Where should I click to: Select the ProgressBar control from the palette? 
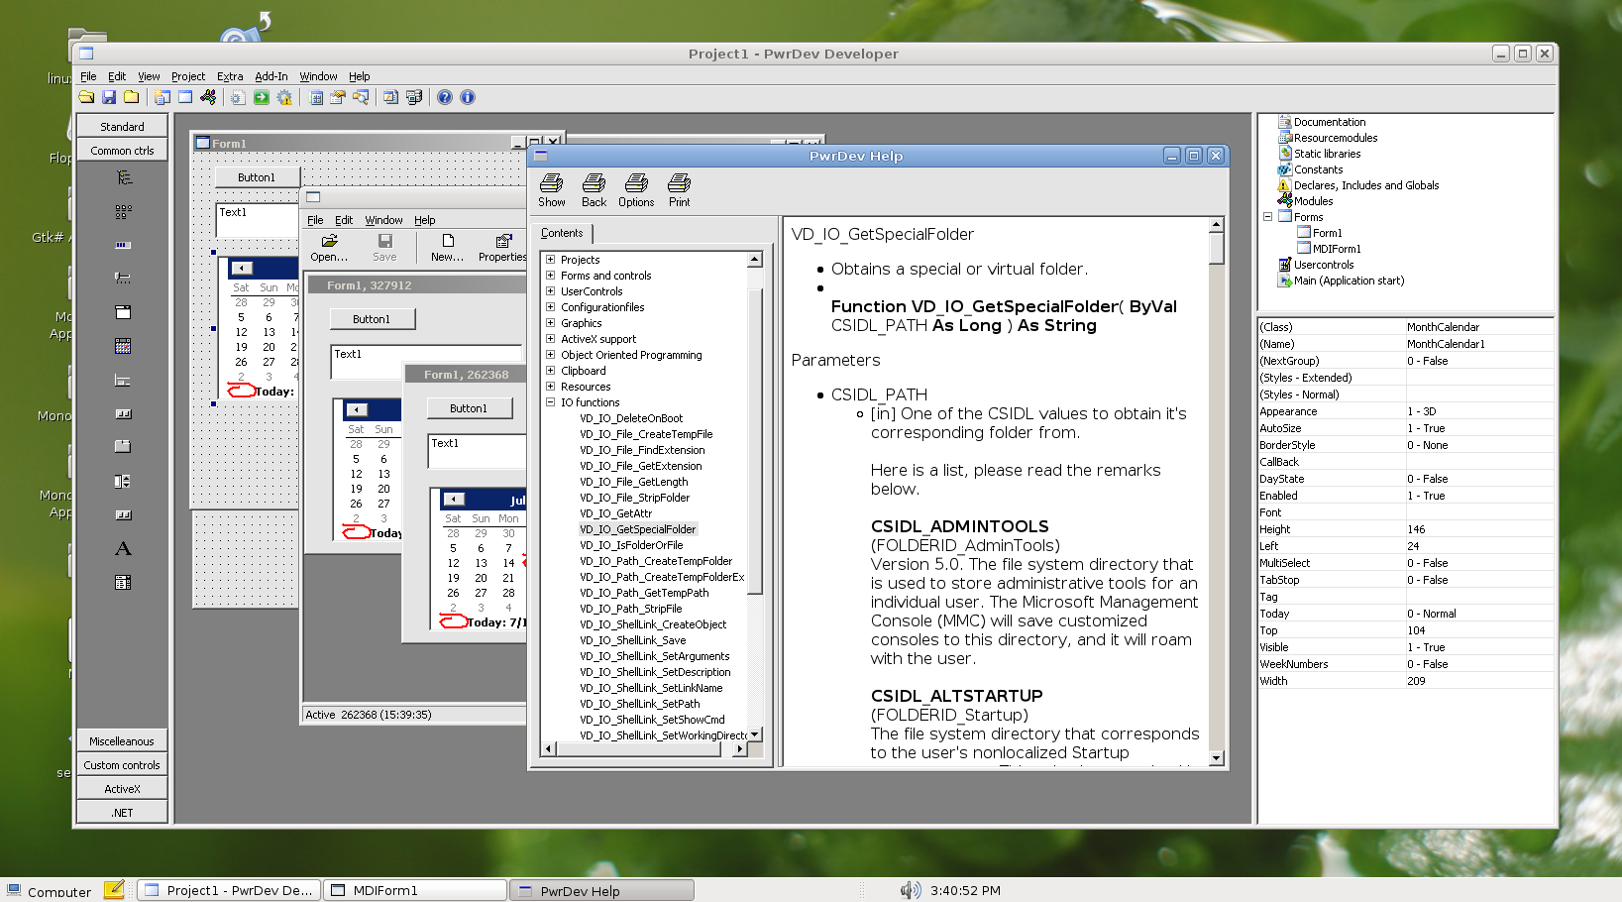click(123, 245)
